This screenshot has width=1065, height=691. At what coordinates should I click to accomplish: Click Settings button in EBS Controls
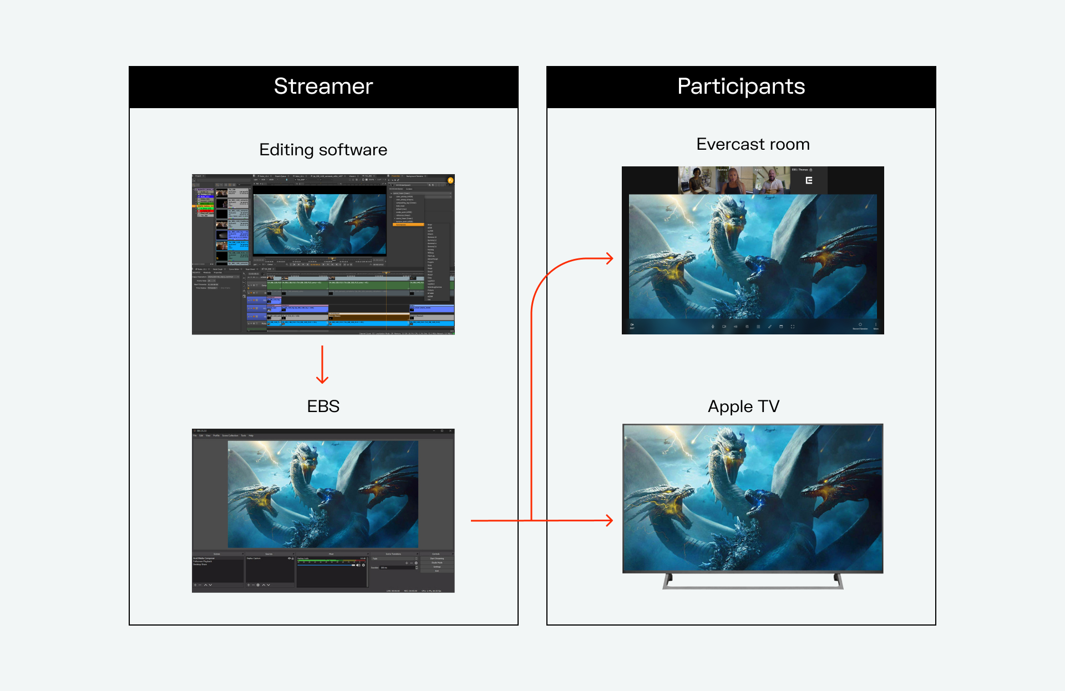tap(437, 567)
